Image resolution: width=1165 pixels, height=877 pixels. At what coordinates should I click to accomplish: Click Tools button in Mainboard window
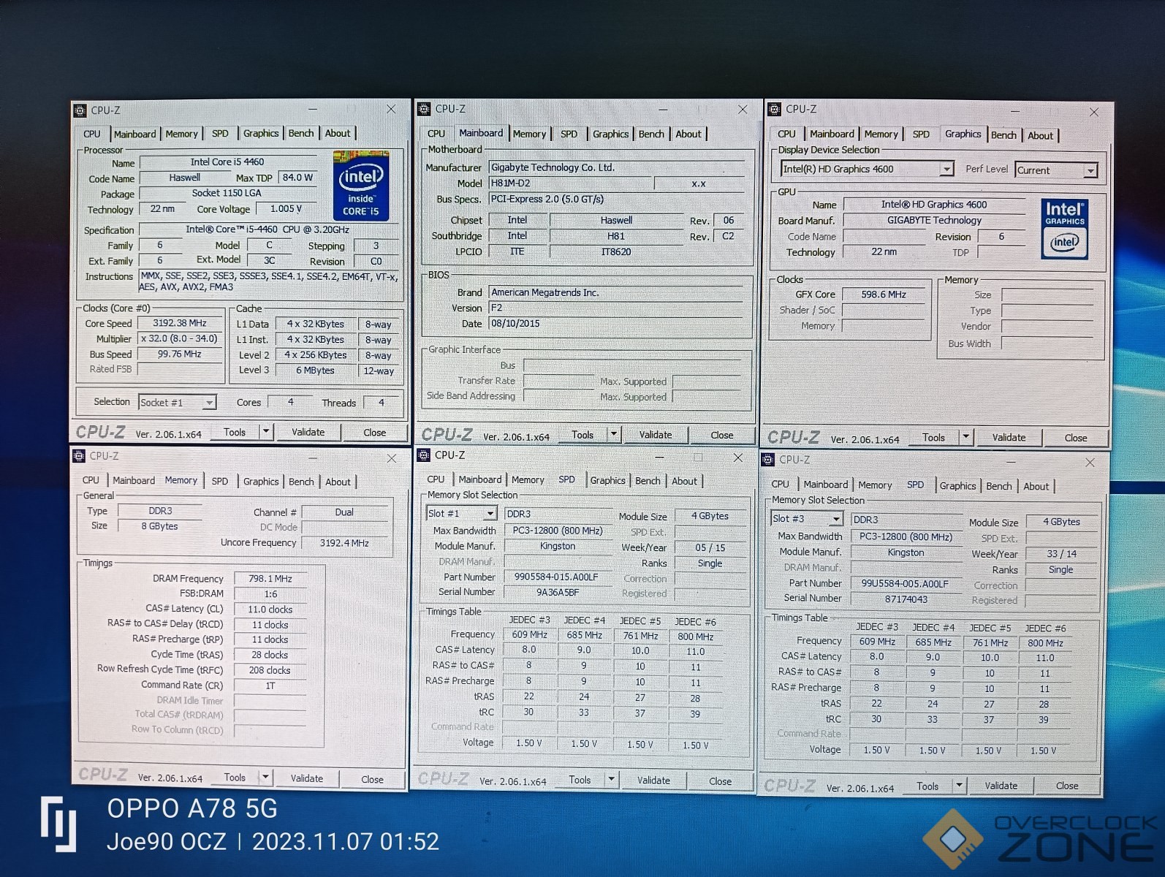(x=582, y=435)
